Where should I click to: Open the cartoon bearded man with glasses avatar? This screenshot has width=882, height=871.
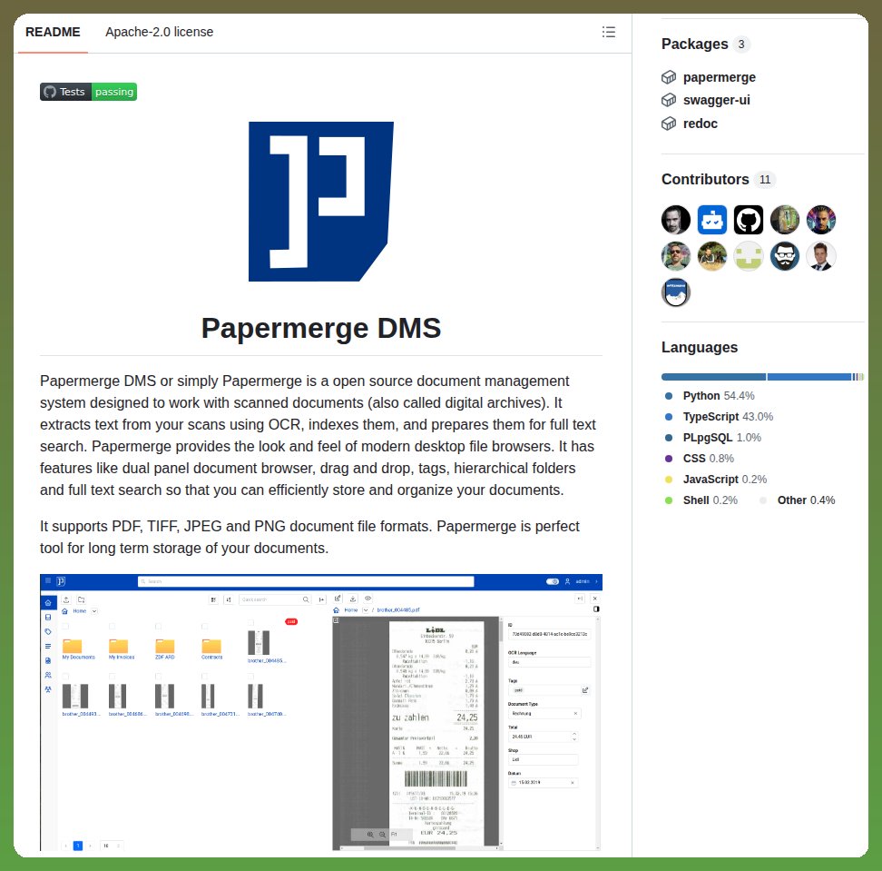[785, 256]
